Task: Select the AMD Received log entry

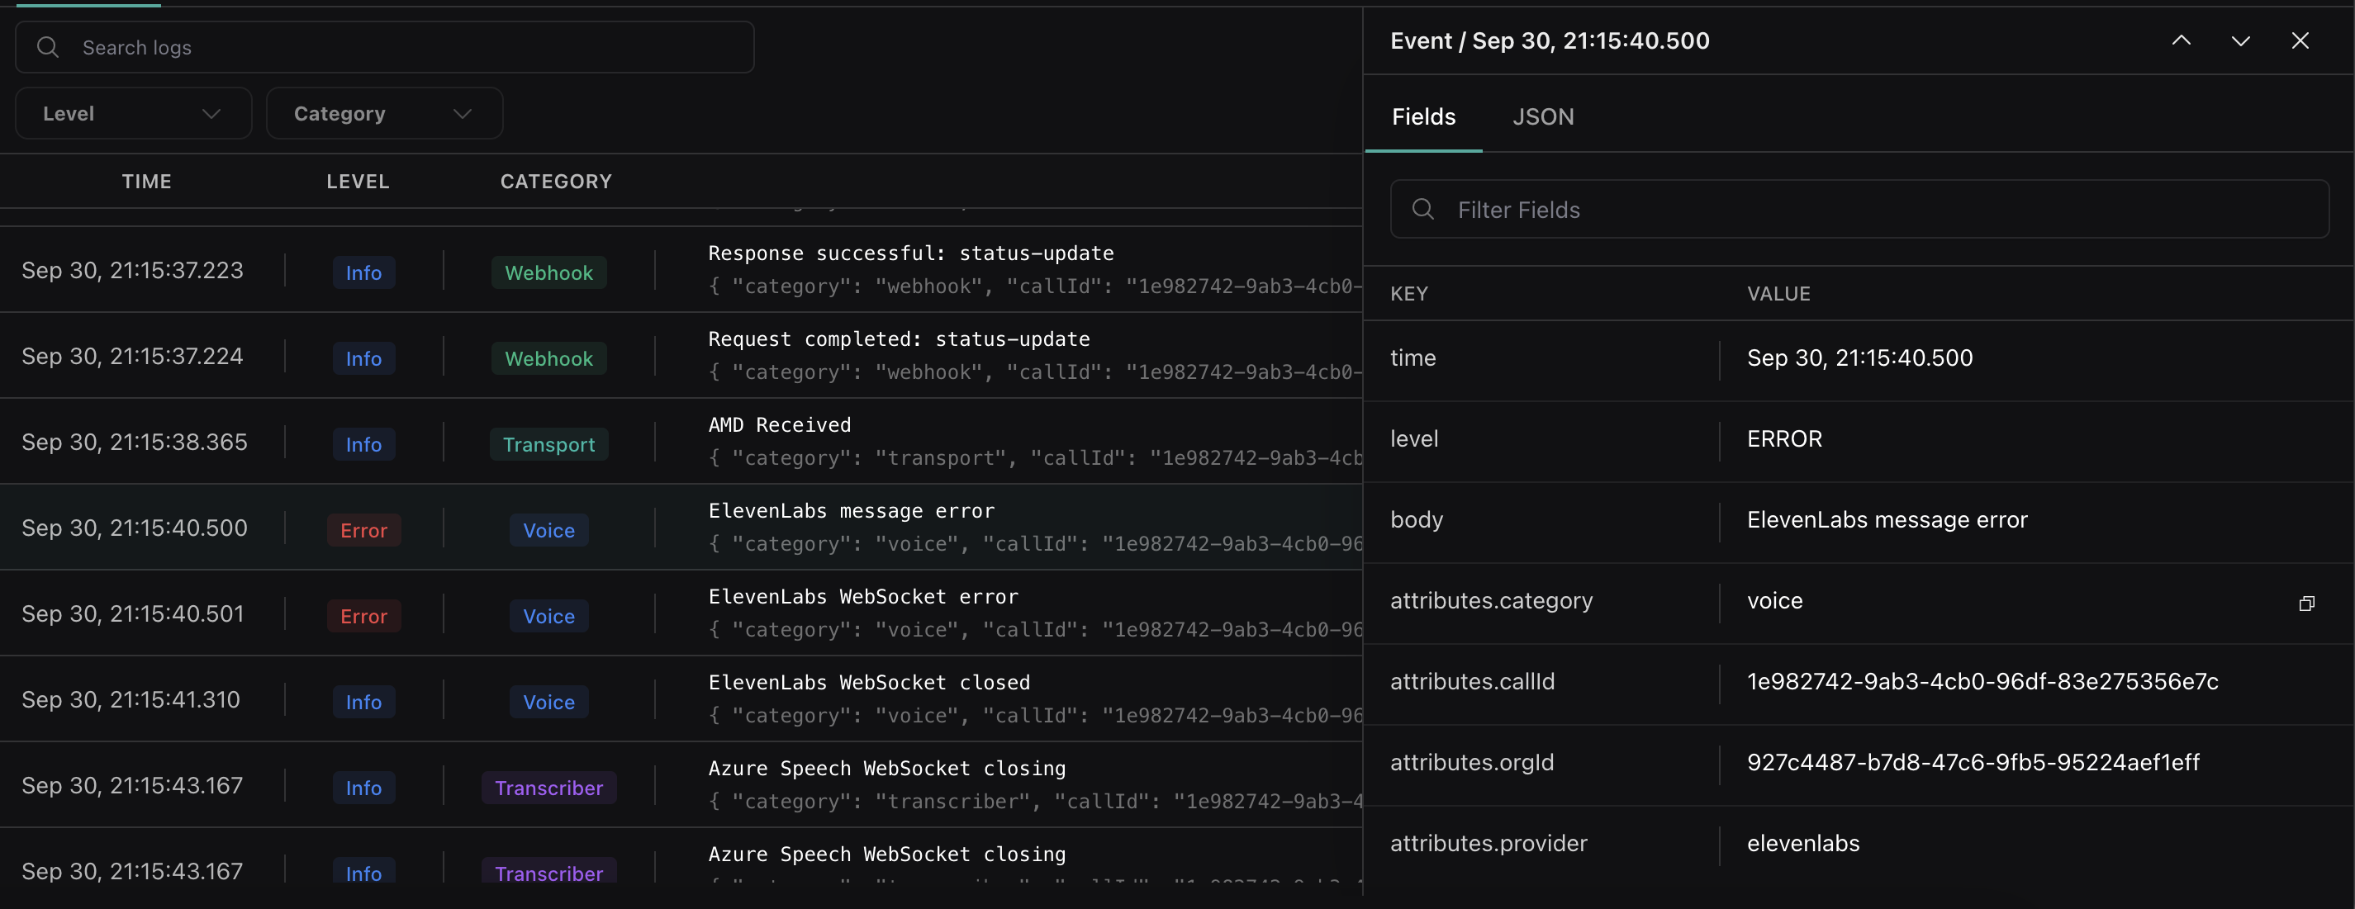Action: tap(779, 425)
